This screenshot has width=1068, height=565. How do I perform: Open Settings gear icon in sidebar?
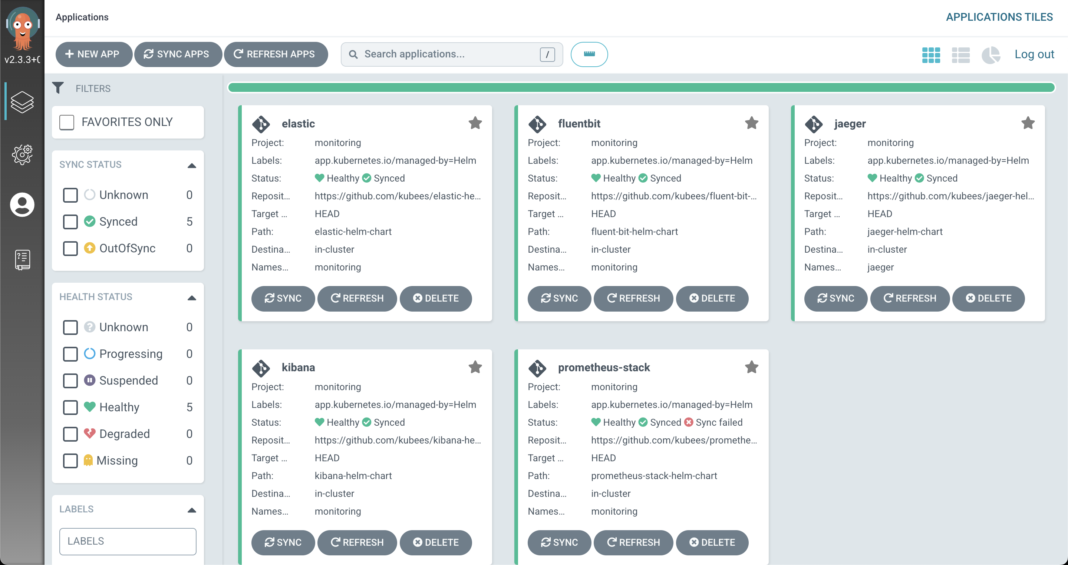pyautogui.click(x=22, y=155)
